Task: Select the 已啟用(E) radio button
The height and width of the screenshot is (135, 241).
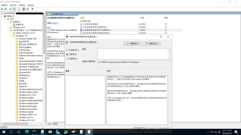Action: [67, 54]
